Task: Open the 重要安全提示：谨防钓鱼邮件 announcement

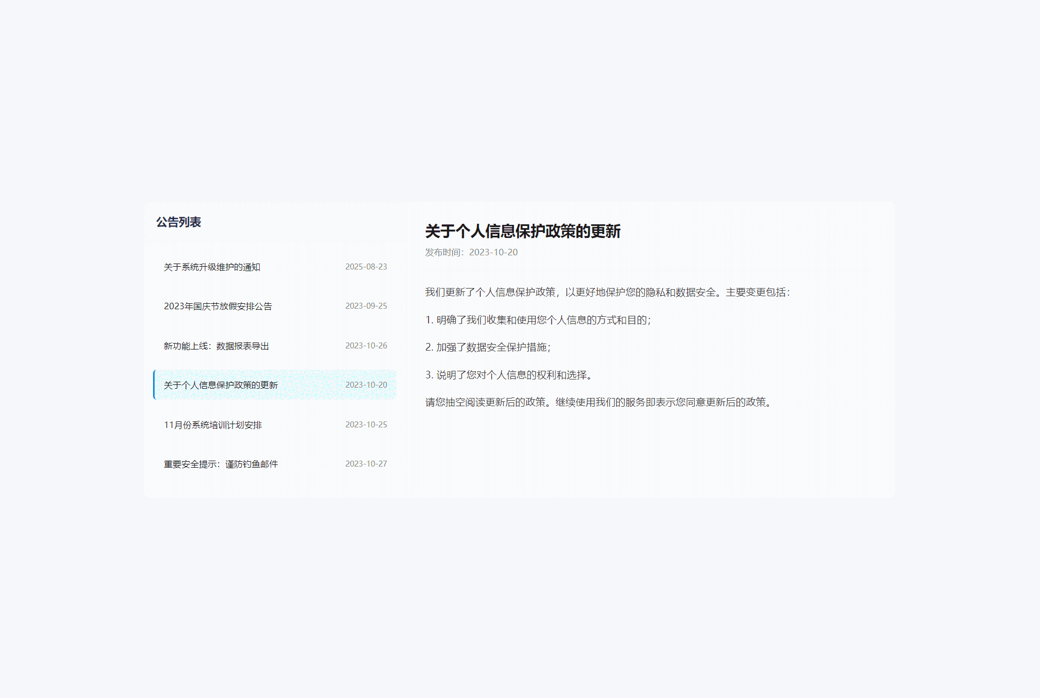Action: click(x=221, y=464)
